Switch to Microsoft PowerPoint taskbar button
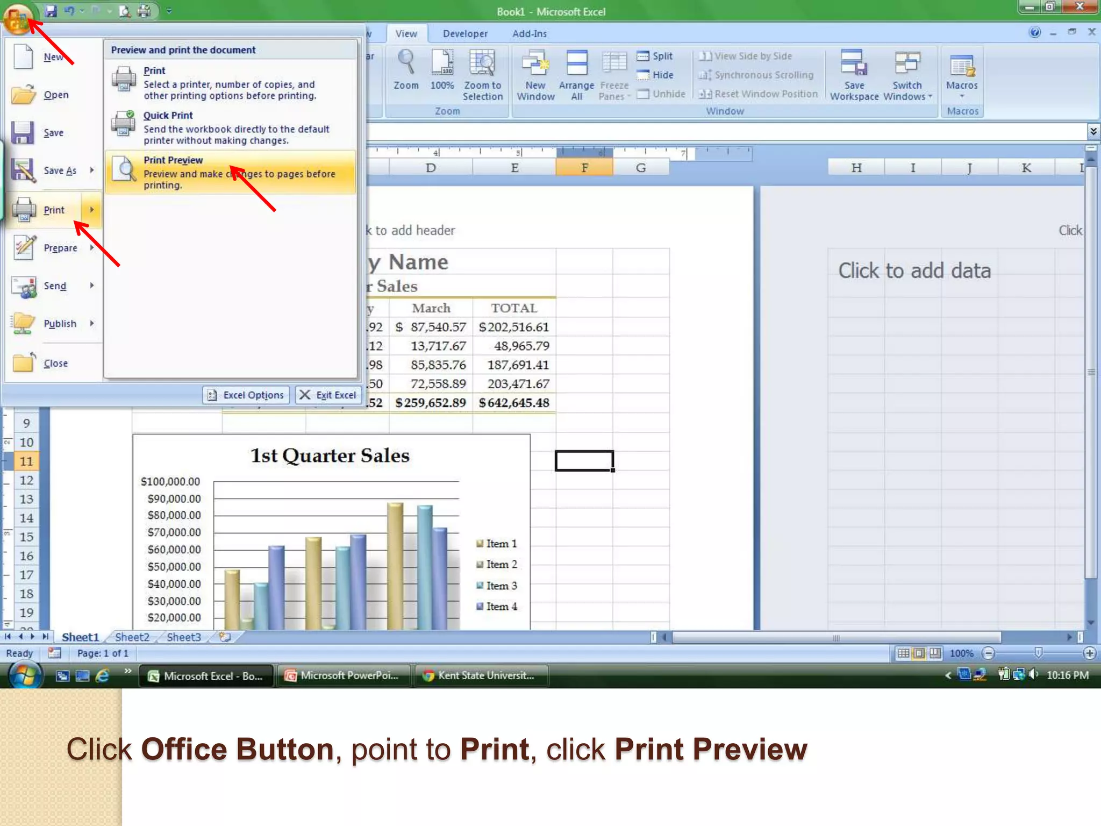The height and width of the screenshot is (826, 1101). pos(345,676)
